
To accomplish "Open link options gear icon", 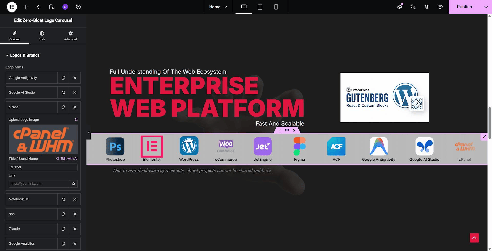I will click(x=74, y=184).
